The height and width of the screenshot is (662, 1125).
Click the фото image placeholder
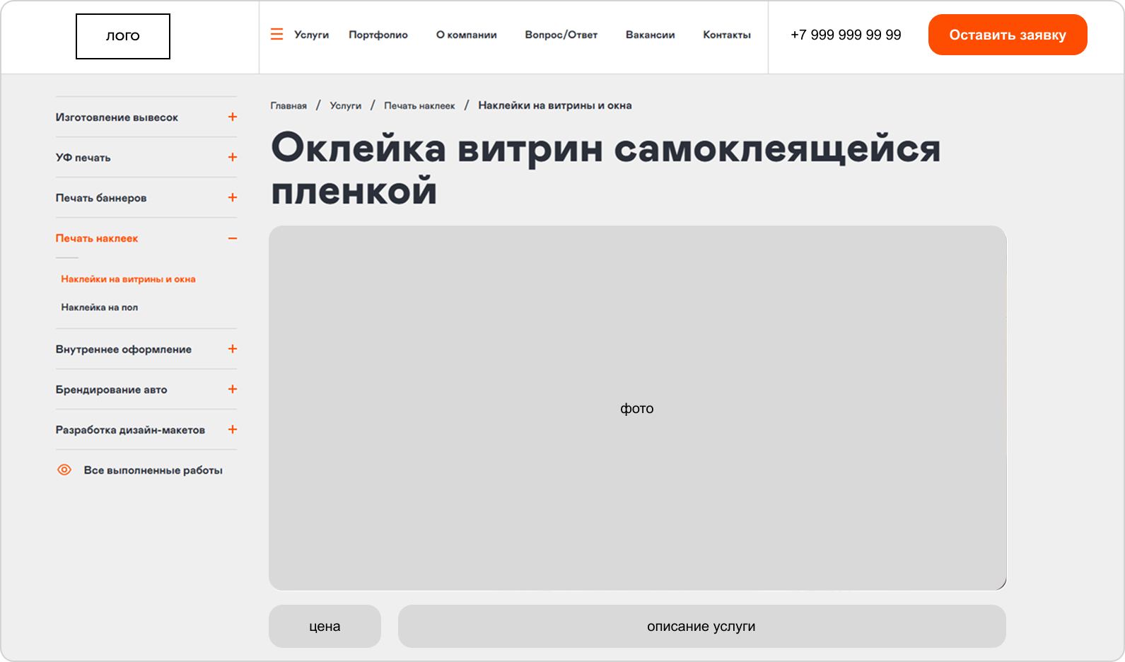637,408
